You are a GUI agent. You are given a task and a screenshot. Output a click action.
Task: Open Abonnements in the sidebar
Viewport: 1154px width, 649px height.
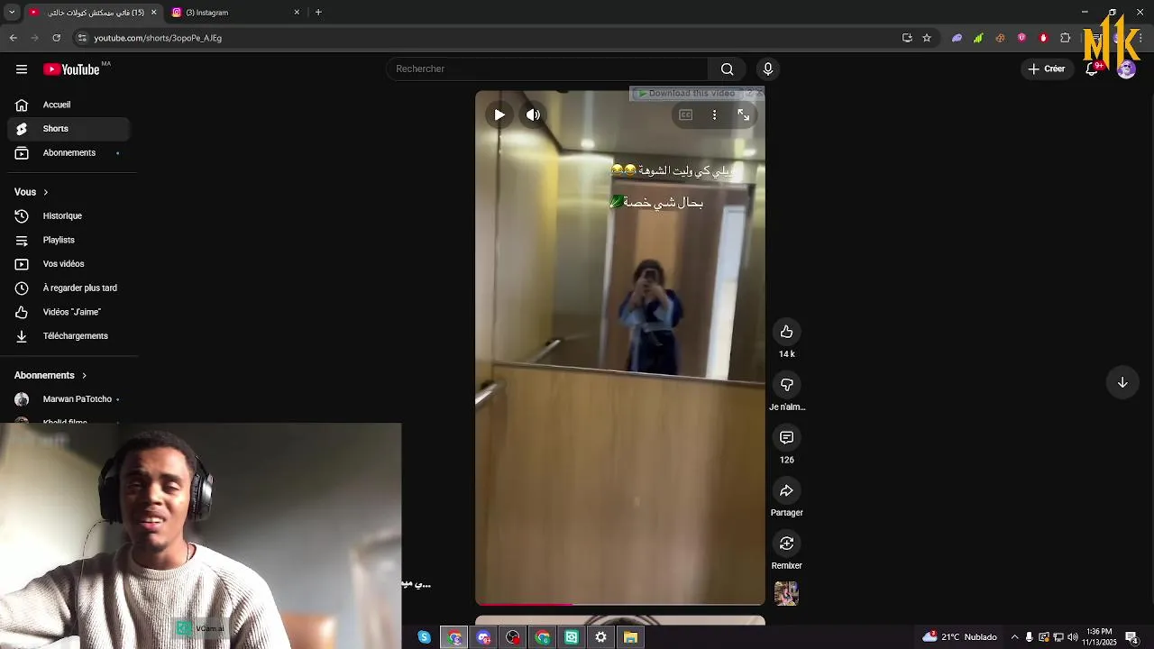[69, 153]
